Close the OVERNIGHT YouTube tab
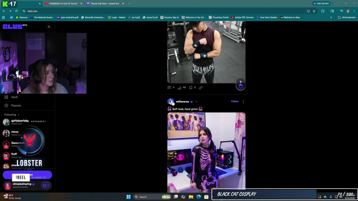Viewport: 358px width, 201px height. coord(81,4)
